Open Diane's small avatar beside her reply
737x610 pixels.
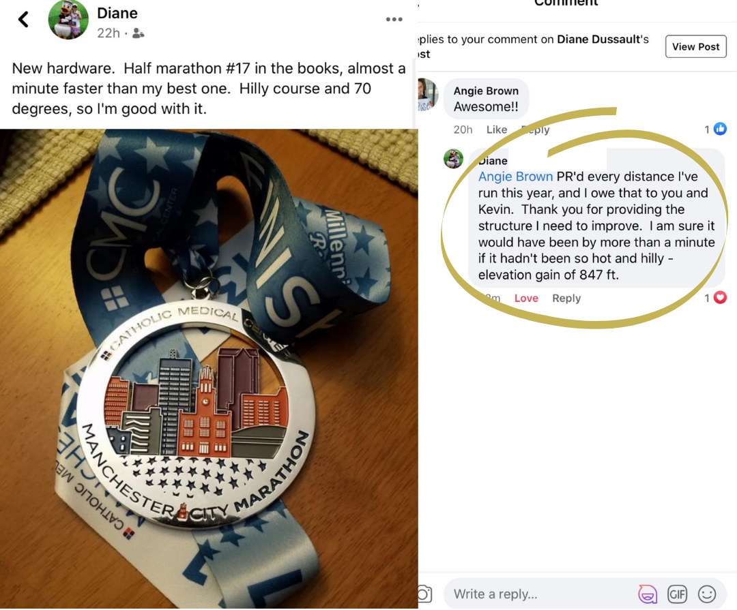point(454,159)
